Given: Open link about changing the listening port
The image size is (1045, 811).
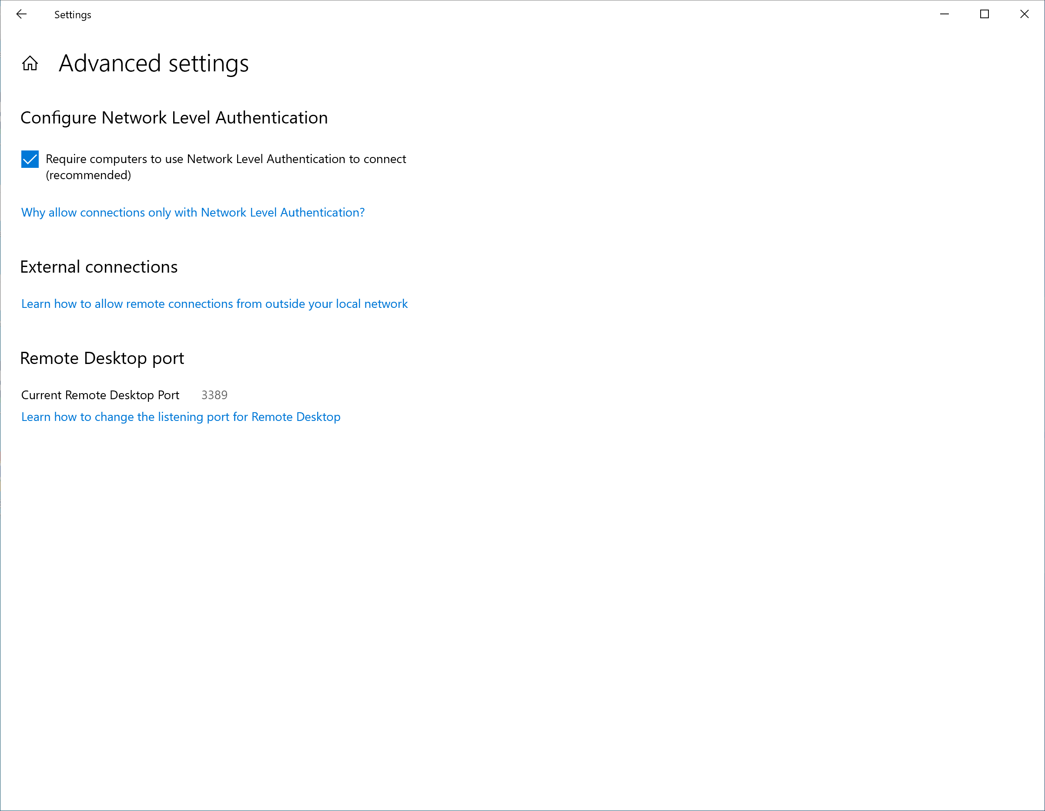Looking at the screenshot, I should (181, 417).
